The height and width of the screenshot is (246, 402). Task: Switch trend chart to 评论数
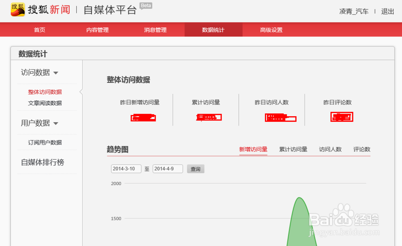(361, 149)
